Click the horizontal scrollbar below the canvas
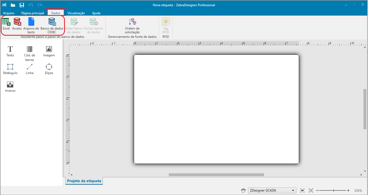Viewport: 368px width, 195px height. (216, 174)
